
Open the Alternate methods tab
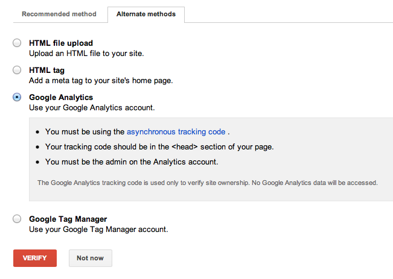(146, 14)
